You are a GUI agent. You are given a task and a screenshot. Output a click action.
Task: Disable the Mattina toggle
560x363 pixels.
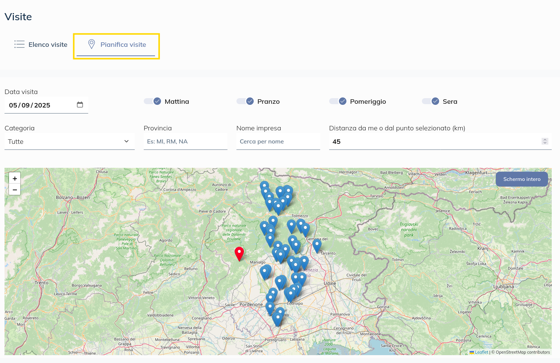152,101
